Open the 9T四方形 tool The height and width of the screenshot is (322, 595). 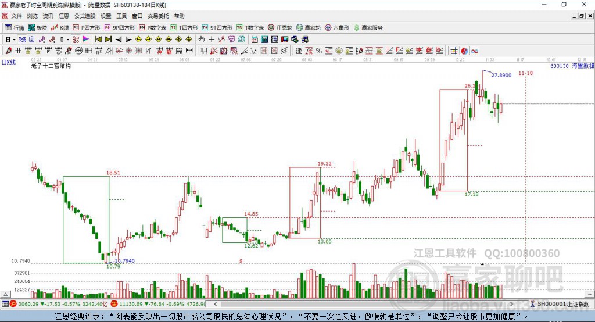(x=217, y=28)
